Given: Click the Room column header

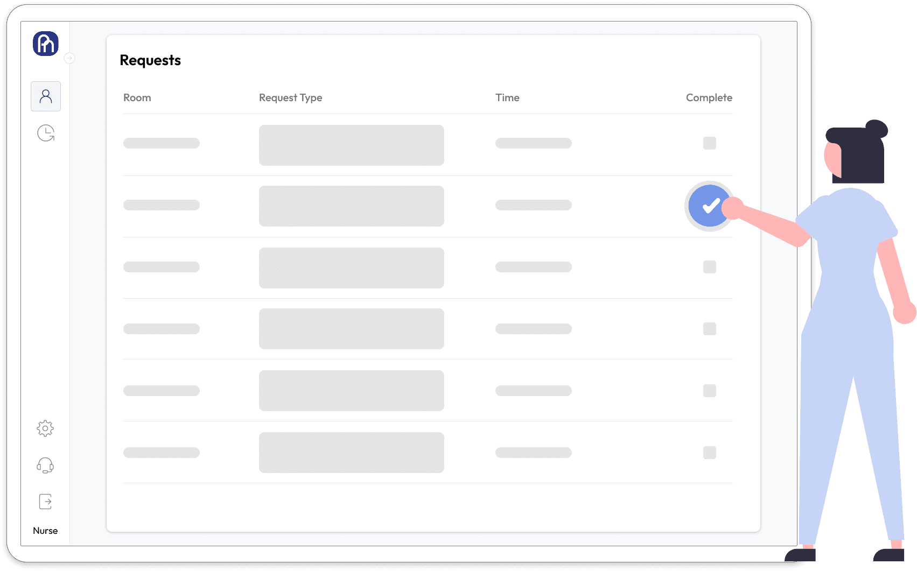Looking at the screenshot, I should pos(137,97).
